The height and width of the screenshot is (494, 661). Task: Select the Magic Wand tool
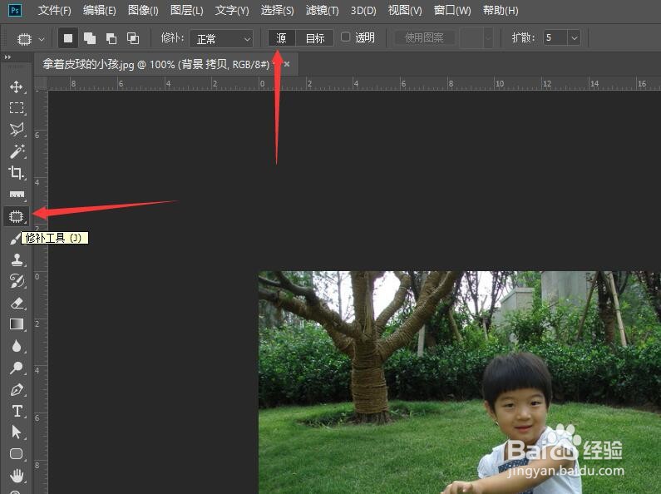point(17,151)
